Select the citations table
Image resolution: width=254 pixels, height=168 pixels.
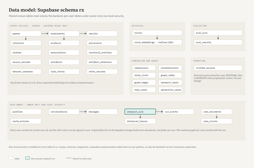coord(26,43)
